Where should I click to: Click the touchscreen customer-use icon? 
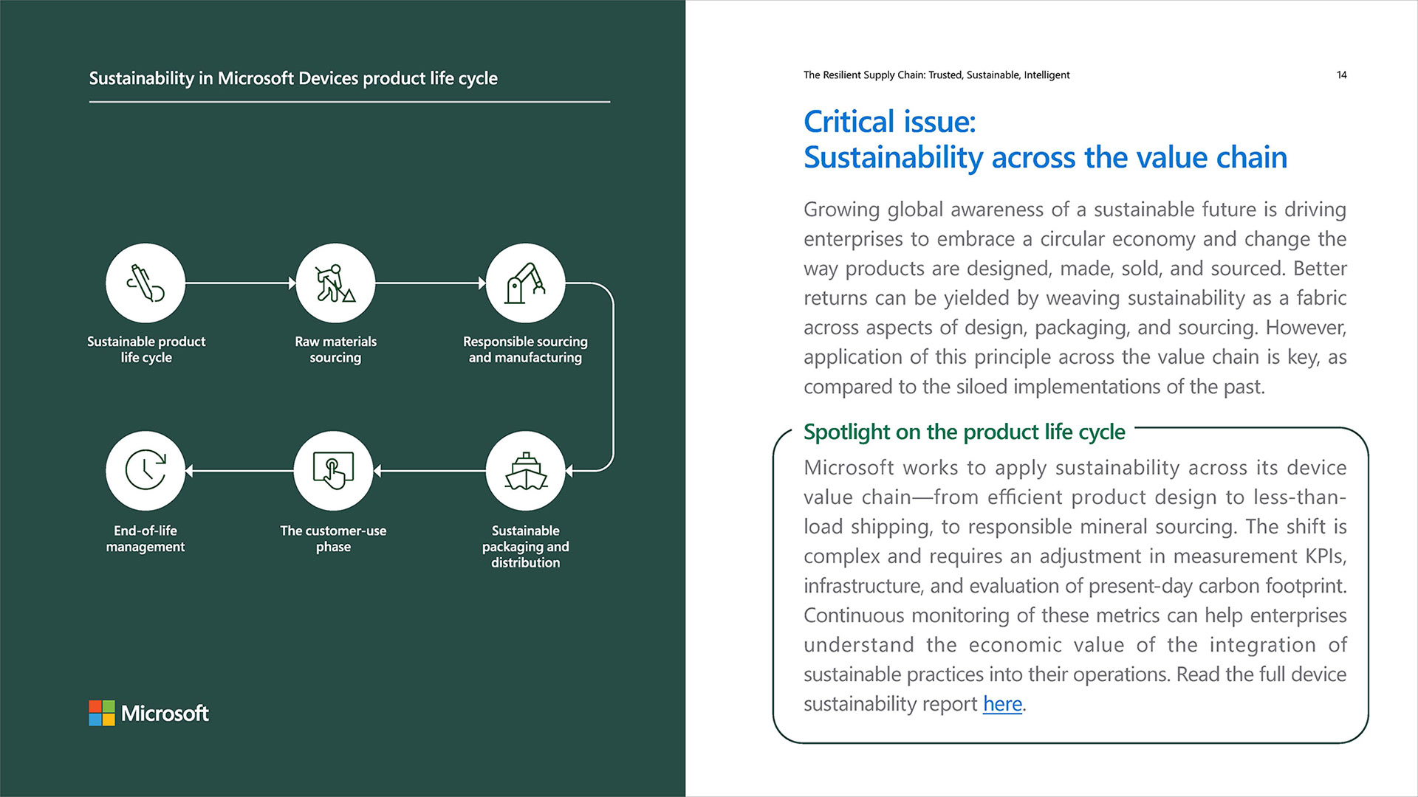click(333, 471)
